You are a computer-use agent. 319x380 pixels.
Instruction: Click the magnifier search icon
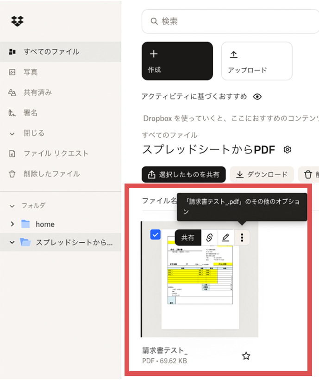point(154,21)
